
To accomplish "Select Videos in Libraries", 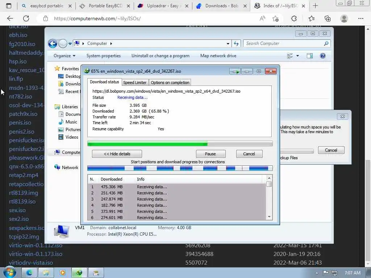I will pyautogui.click(x=72, y=137).
